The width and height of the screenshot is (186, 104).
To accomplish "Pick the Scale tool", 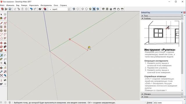I will pos(1,51).
